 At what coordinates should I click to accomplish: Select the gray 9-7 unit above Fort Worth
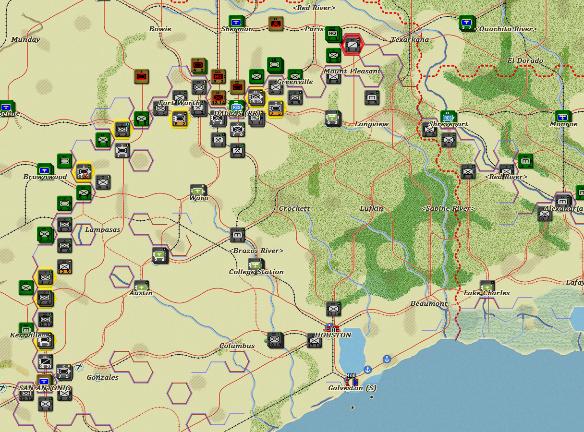pos(199,87)
